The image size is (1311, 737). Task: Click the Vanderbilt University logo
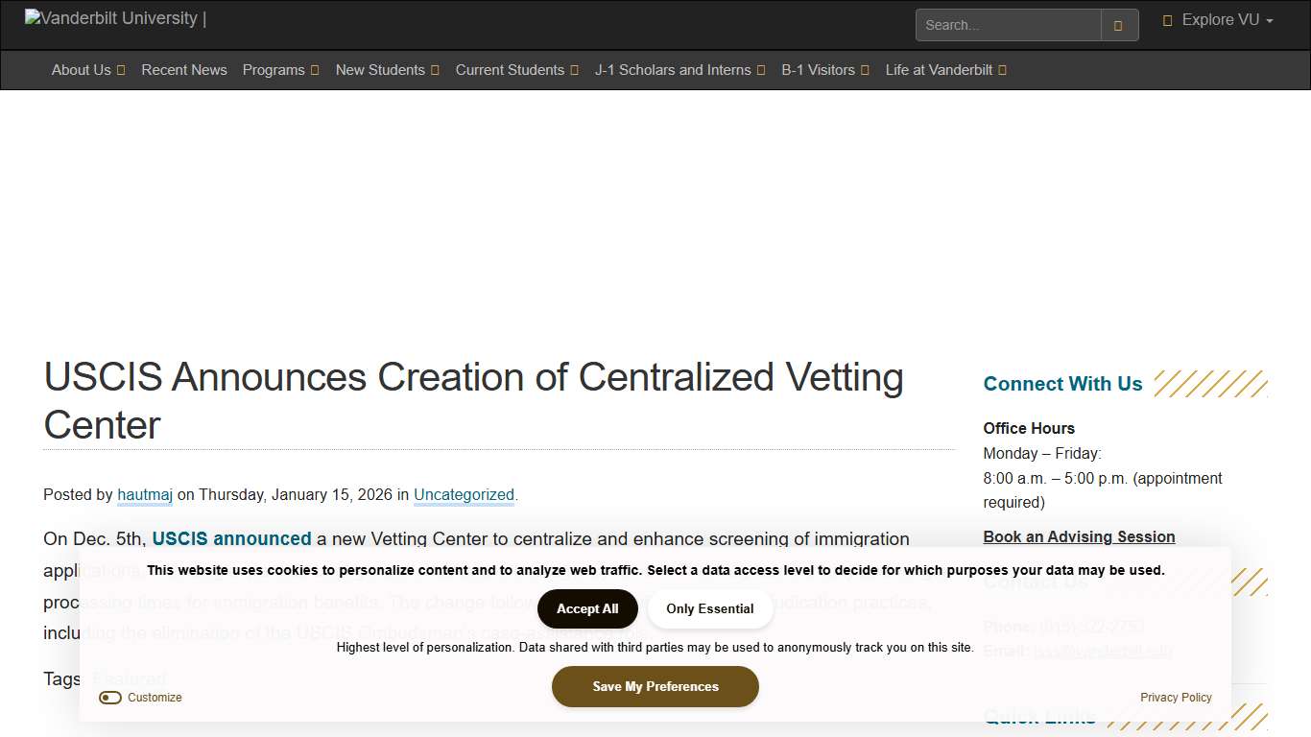(x=113, y=17)
